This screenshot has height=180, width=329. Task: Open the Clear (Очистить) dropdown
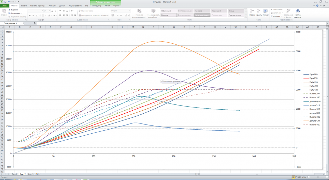tap(276, 16)
